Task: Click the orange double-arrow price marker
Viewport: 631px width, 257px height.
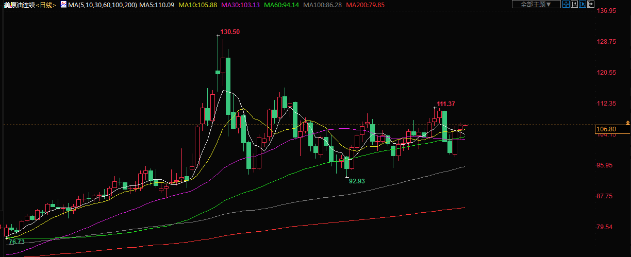Action: click(627, 123)
